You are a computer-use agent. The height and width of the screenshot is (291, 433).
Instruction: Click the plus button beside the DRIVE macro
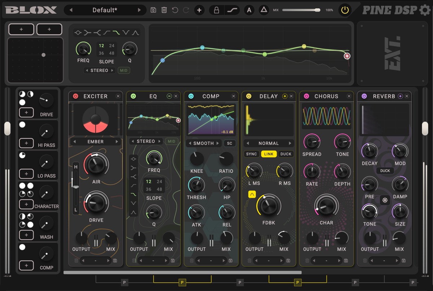pyautogui.click(x=26, y=113)
